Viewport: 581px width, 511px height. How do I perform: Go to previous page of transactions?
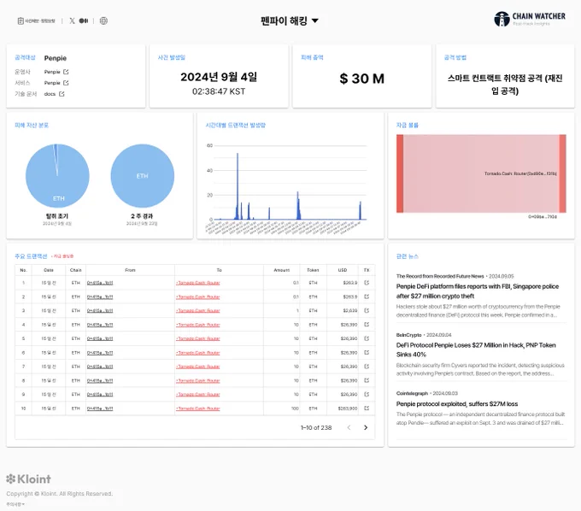[x=349, y=427]
